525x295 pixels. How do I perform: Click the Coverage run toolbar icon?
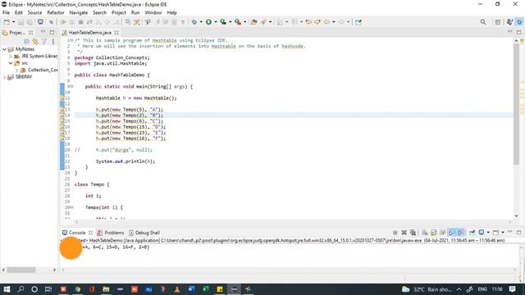(x=223, y=22)
